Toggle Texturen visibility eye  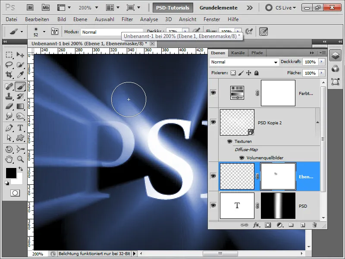coord(229,142)
